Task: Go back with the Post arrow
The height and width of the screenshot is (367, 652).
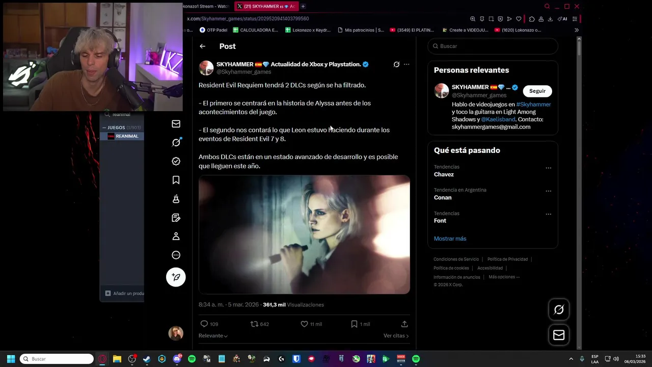Action: [202, 46]
